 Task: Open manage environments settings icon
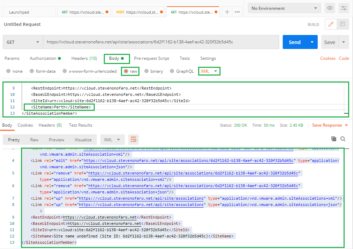344,8
